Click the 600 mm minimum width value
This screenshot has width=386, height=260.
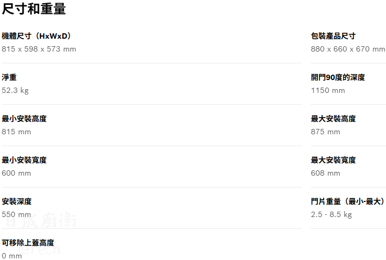(16, 173)
